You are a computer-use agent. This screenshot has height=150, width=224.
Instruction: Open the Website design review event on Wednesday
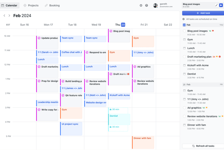95,104
